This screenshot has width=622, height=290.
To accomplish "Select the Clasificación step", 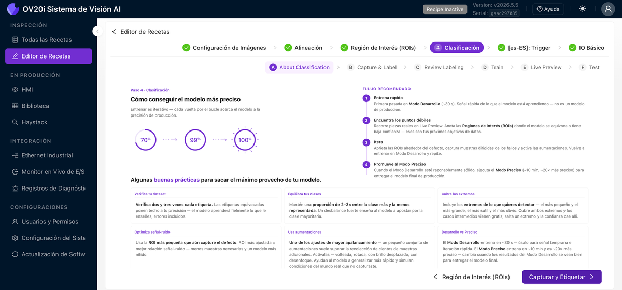I will pyautogui.click(x=457, y=48).
